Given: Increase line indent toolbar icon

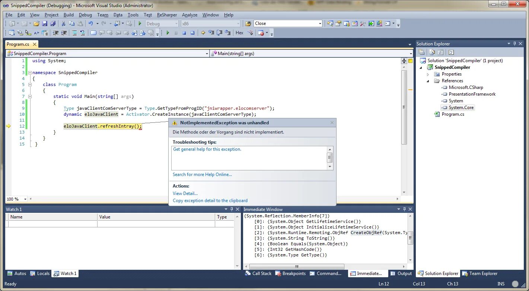Looking at the screenshot, I should pyautogui.click(x=64, y=33).
